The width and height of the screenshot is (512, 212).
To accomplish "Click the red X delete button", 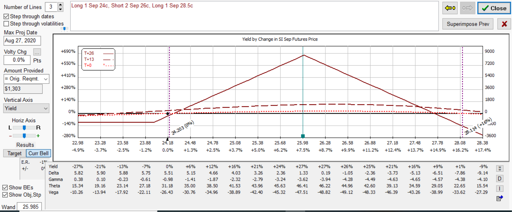I will (504, 24).
